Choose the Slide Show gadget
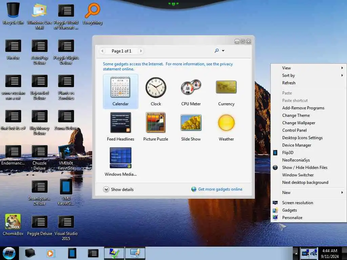Image resolution: width=347 pixels, height=260 pixels. tap(191, 127)
